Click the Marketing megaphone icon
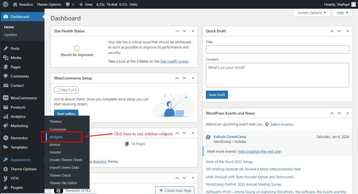358x194 pixels. tap(6, 126)
